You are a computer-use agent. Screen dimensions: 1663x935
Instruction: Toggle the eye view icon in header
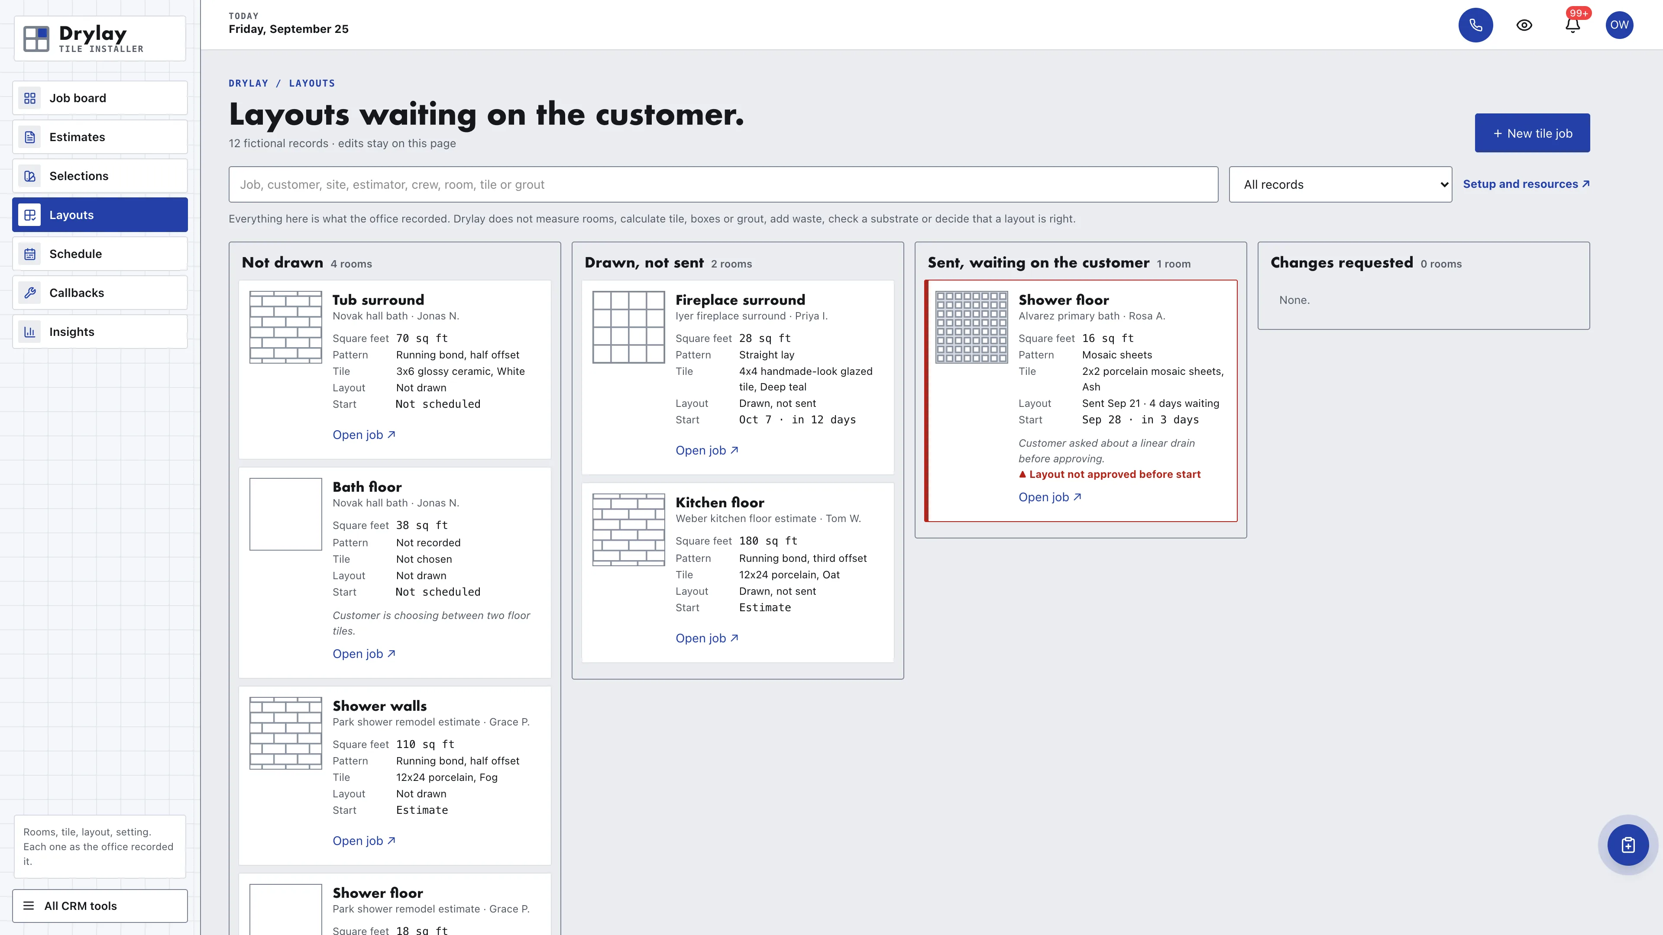(1524, 25)
